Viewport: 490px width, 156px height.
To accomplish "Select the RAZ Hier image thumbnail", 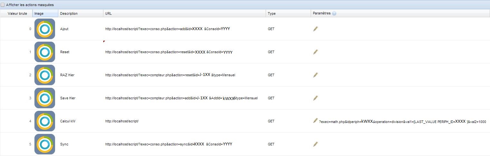I will coord(45,75).
